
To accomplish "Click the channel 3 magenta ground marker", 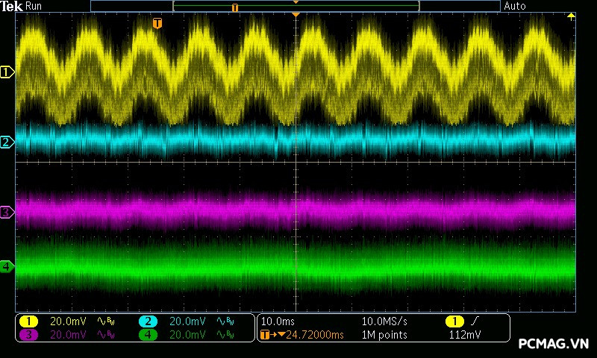I will (x=7, y=213).
